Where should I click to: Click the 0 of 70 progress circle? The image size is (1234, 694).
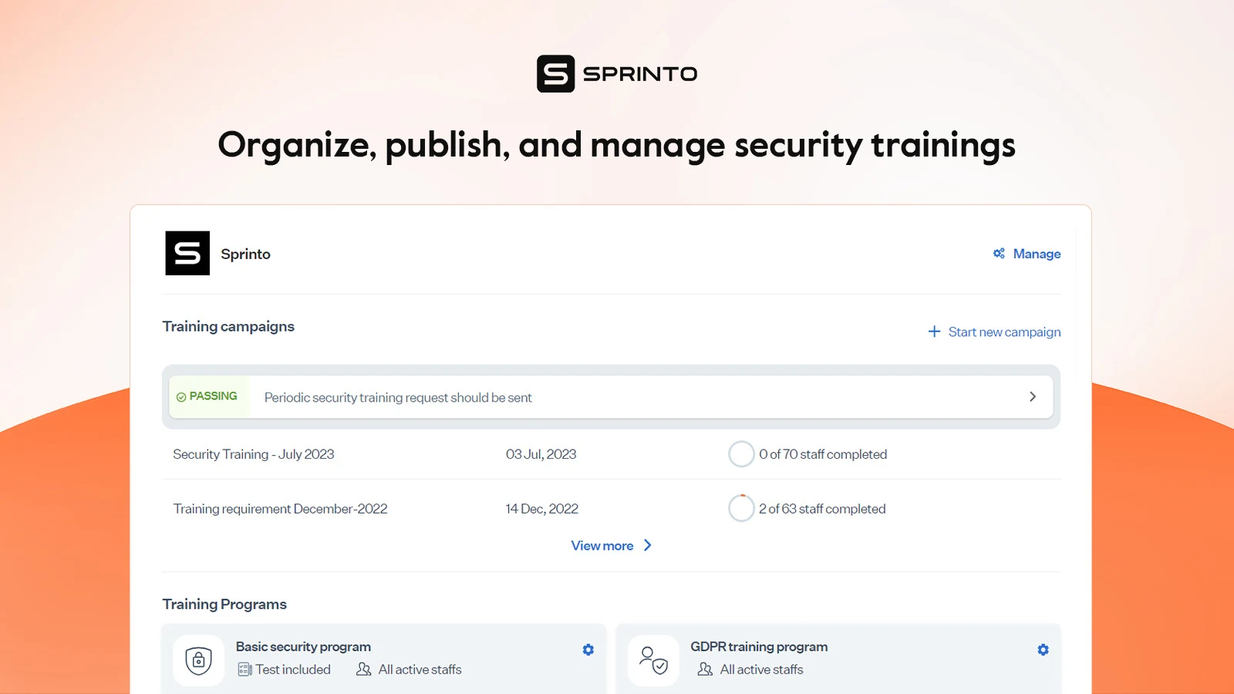pos(741,454)
